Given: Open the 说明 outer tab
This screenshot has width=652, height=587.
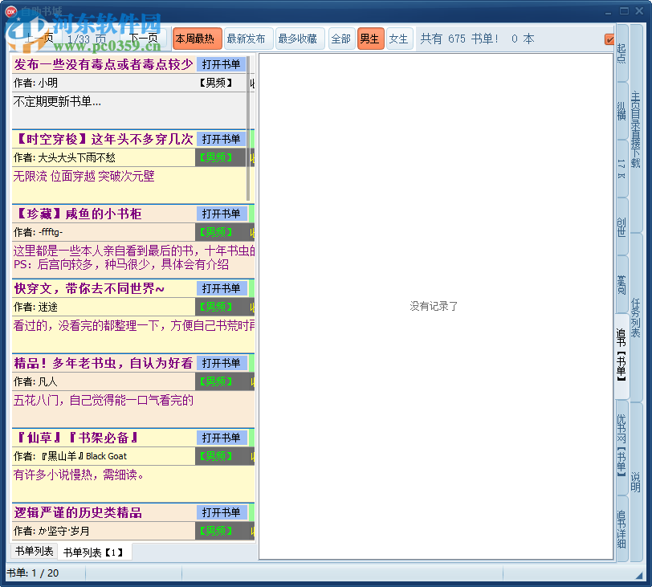Looking at the screenshot, I should [635, 483].
